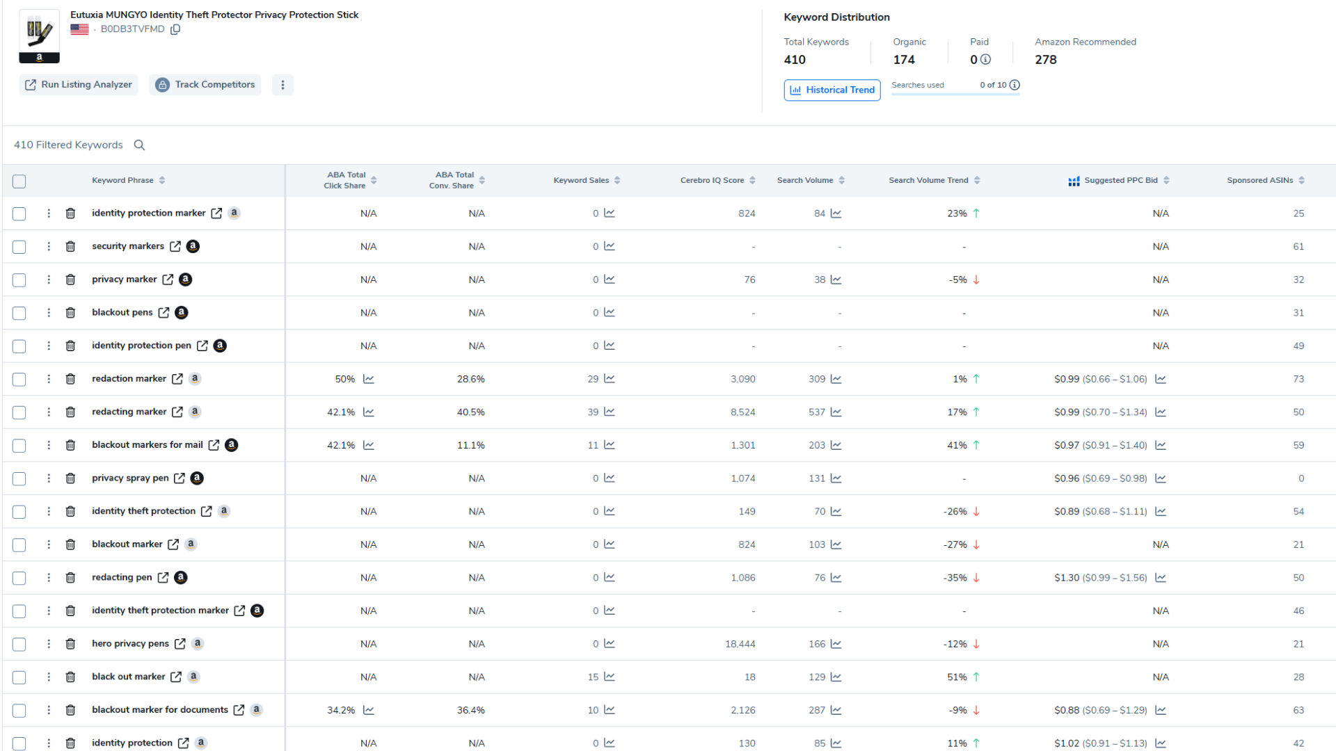1336x751 pixels.
Task: Show PPC bid chart for 'redacting pen'
Action: pos(1161,578)
